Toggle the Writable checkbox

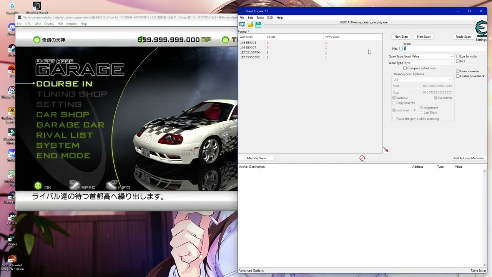click(394, 98)
